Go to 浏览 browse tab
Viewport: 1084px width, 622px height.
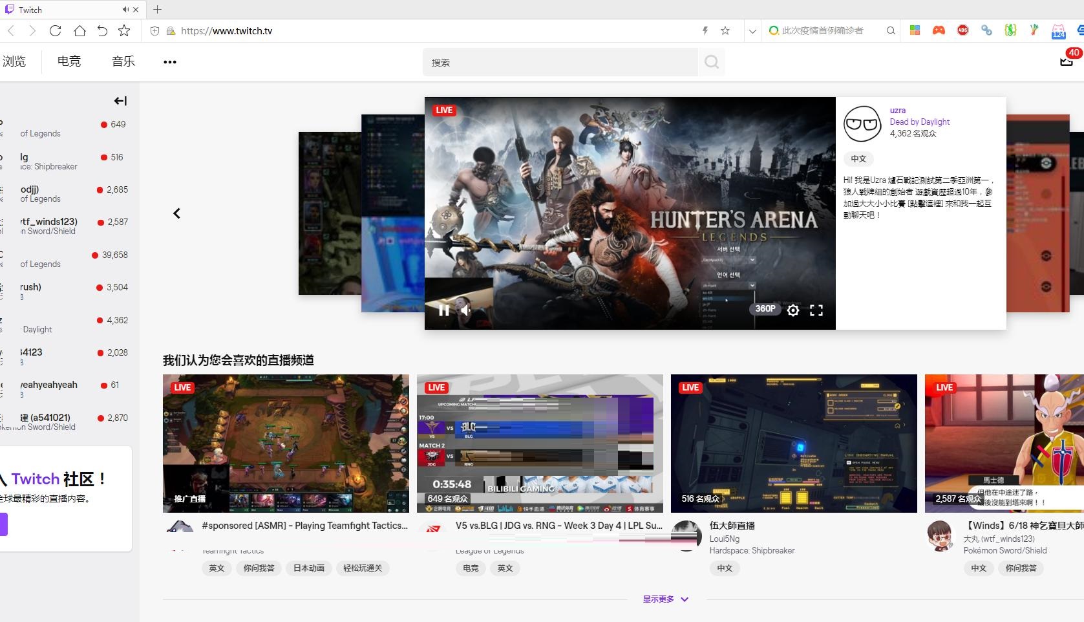(x=14, y=61)
